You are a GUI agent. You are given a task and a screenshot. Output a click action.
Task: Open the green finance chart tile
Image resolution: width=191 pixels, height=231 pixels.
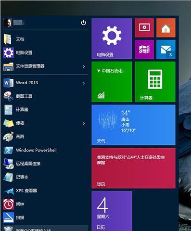(112, 82)
